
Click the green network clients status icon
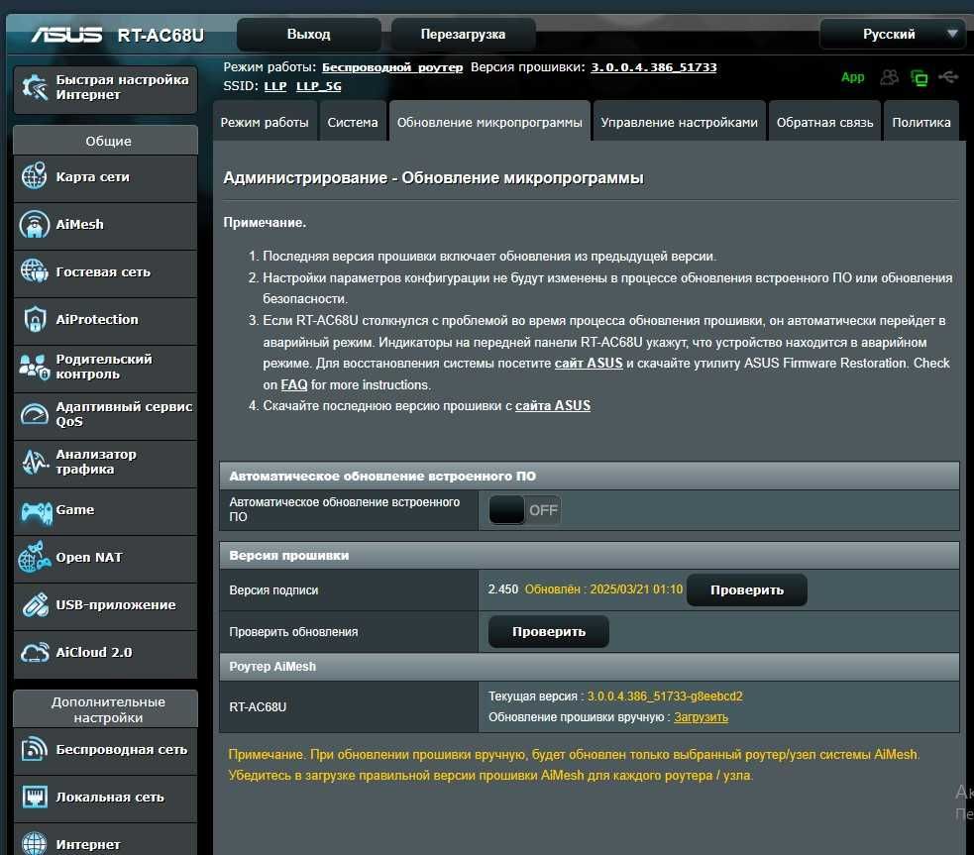click(919, 77)
